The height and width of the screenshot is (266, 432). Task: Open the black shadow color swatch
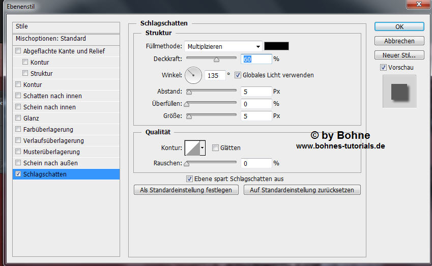(276, 46)
